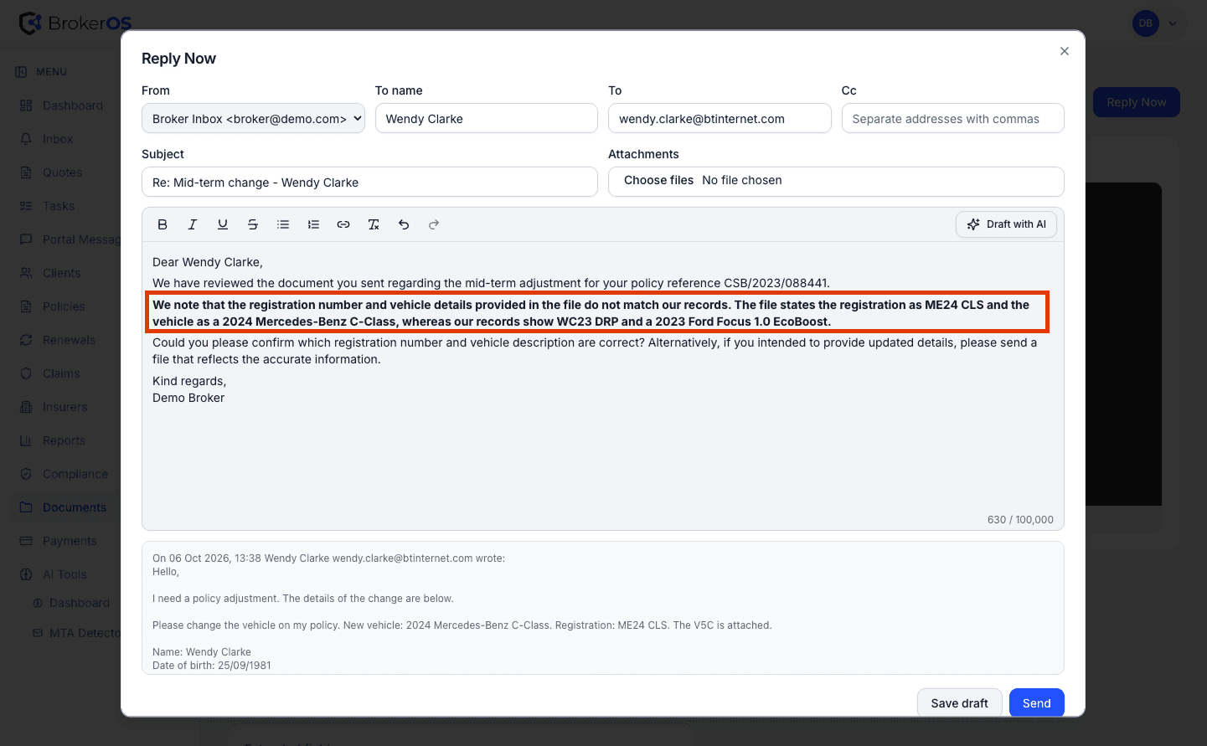
Task: Click Choose files for attachments
Action: pos(658,180)
